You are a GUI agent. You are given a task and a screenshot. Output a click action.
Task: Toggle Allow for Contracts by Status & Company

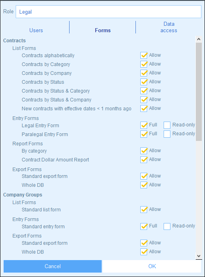[x=144, y=99]
